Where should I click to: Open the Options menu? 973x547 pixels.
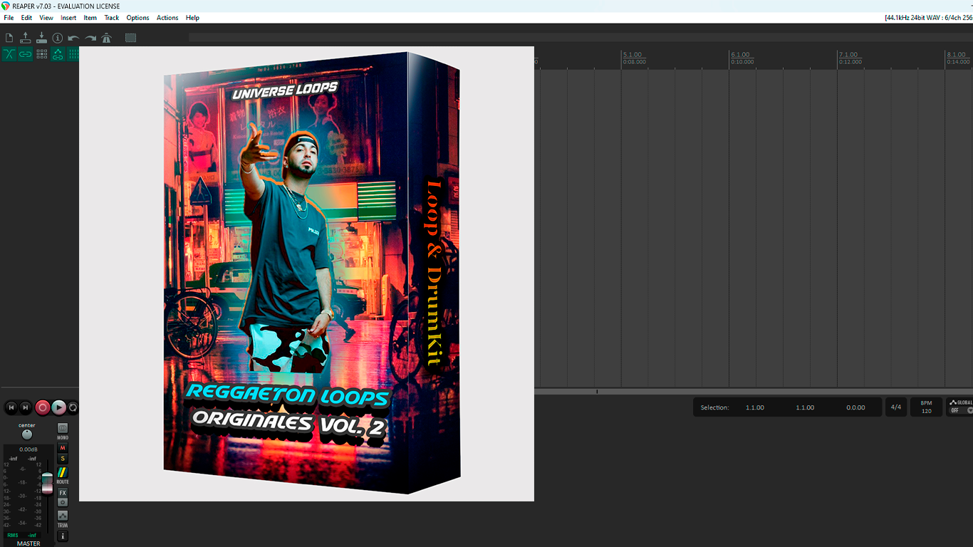138,18
